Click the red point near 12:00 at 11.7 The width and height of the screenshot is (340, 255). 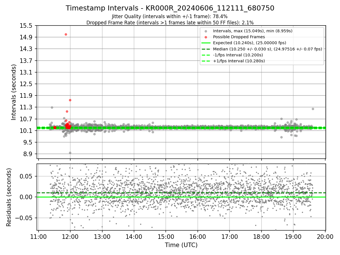pos(70,100)
